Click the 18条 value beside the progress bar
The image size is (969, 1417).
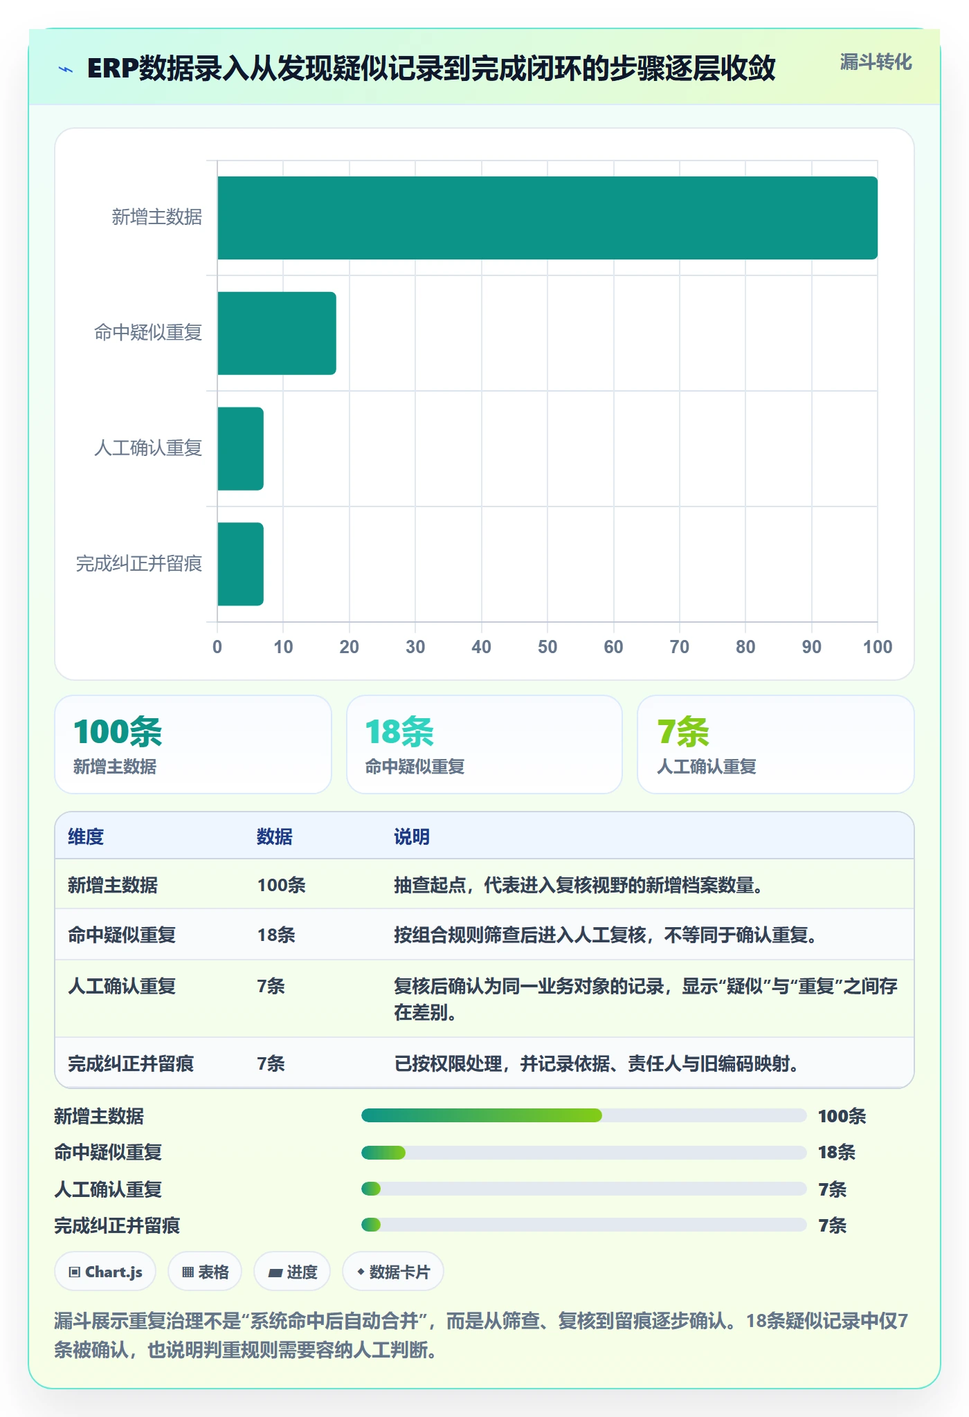[837, 1152]
